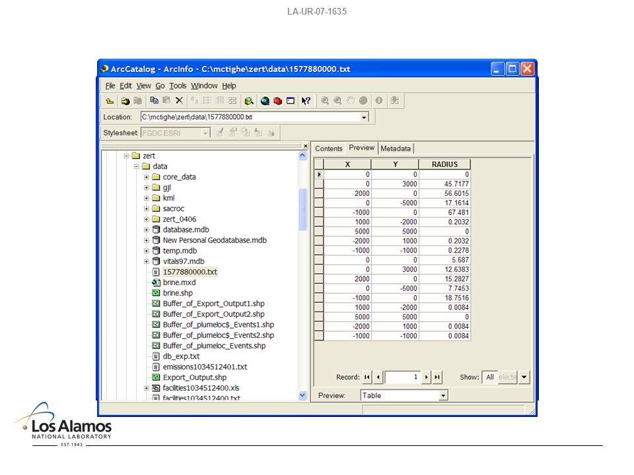Expand the facilities1034512400.xls workbook
Screen dimensions: 634x475
pyautogui.click(x=147, y=388)
